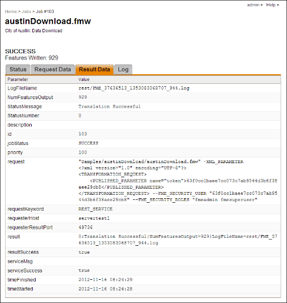This screenshot has height=303, width=287.
Task: Select the port value 49736
Action: point(85,227)
